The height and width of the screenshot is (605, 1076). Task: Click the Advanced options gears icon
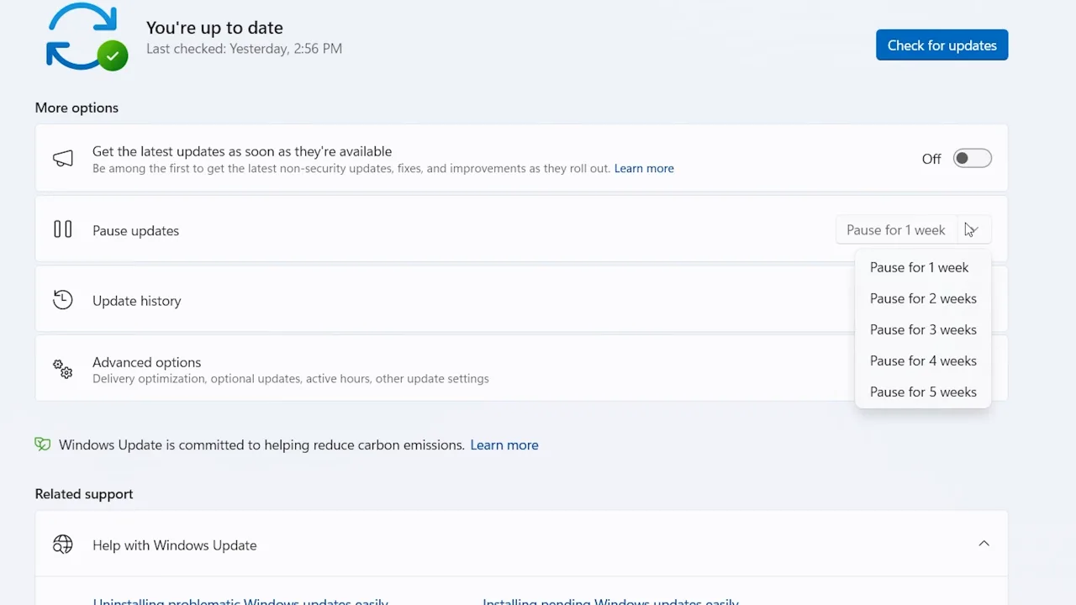[x=63, y=369]
